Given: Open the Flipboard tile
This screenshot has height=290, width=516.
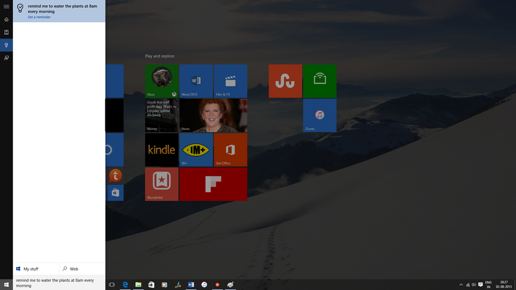Looking at the screenshot, I should (x=213, y=184).
